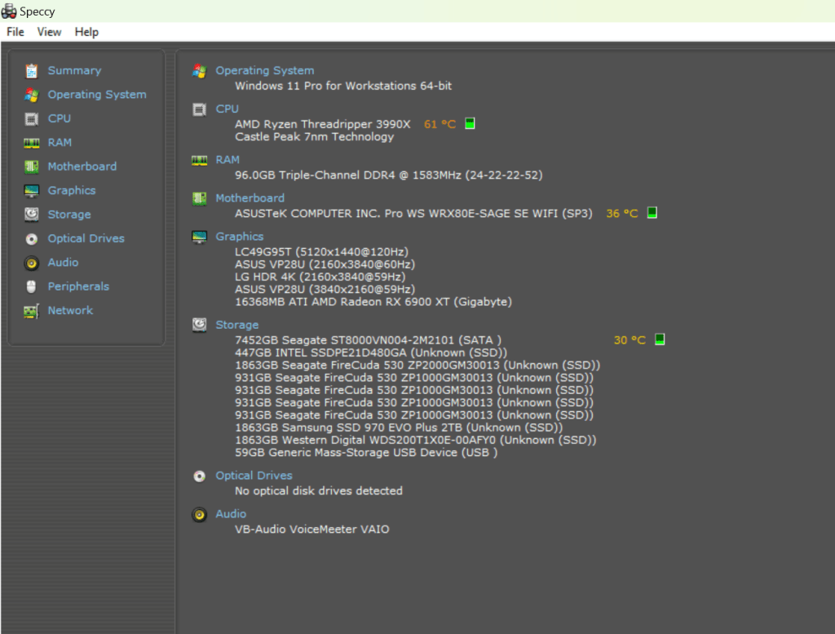Viewport: 835px width, 634px height.
Task: Click the green CPU temperature indicator
Action: 470,123
